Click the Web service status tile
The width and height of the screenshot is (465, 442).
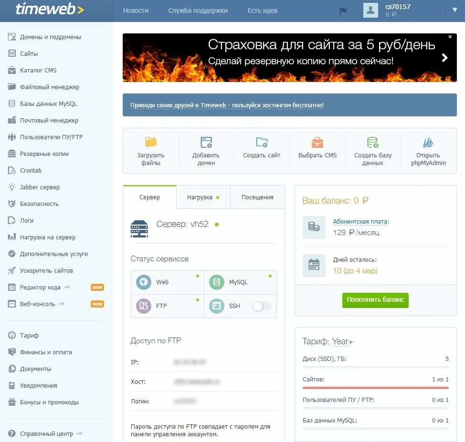pos(168,282)
